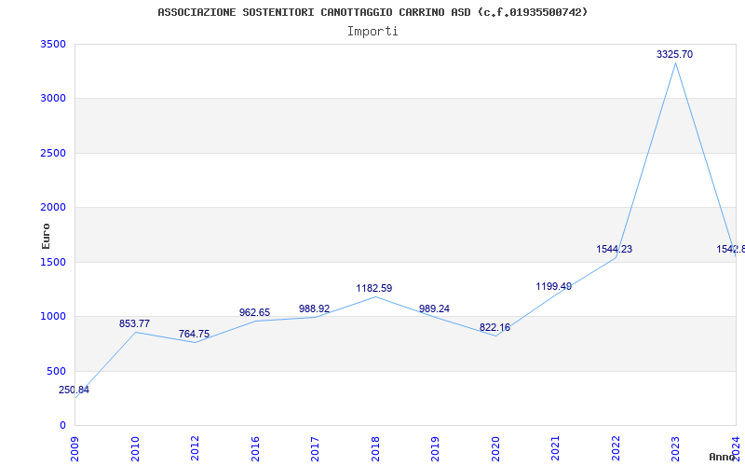Click the 2016 x-axis year label

click(255, 449)
